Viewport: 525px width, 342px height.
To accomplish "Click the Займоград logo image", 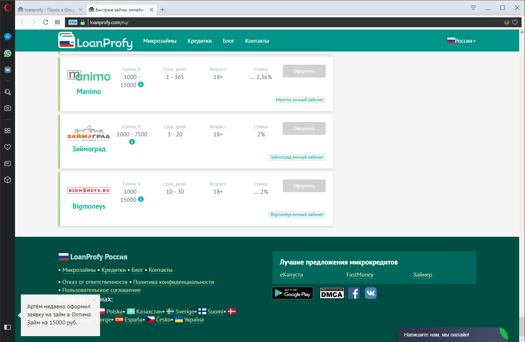I will pos(89,133).
